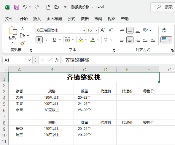The height and width of the screenshot is (145, 175).
Task: Create a new blank workbook icon
Action: 48,7
